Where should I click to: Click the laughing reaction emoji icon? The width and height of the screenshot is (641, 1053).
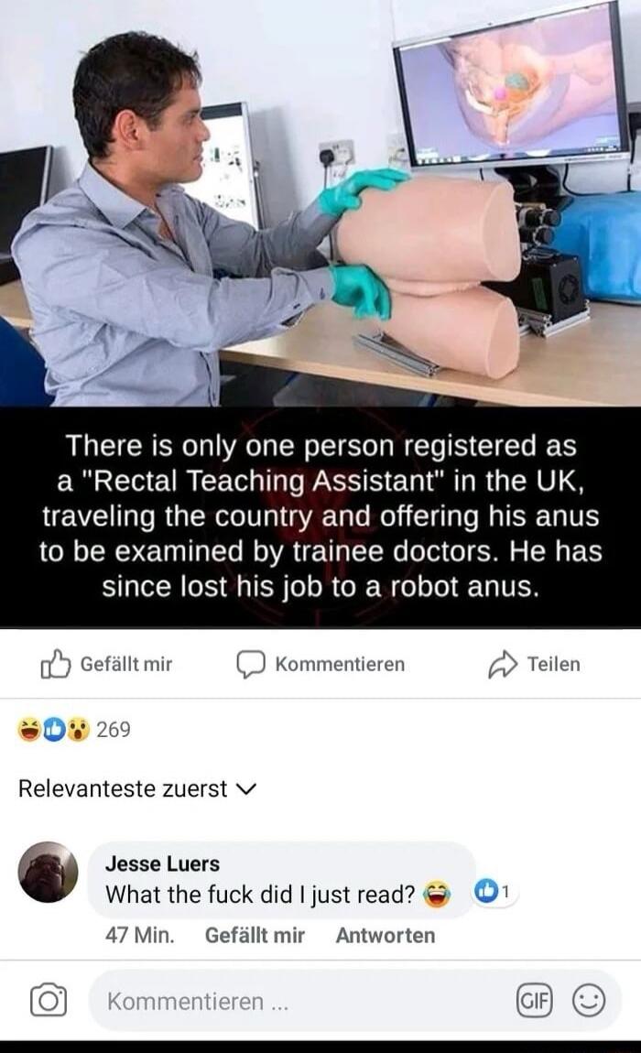pyautogui.click(x=31, y=729)
